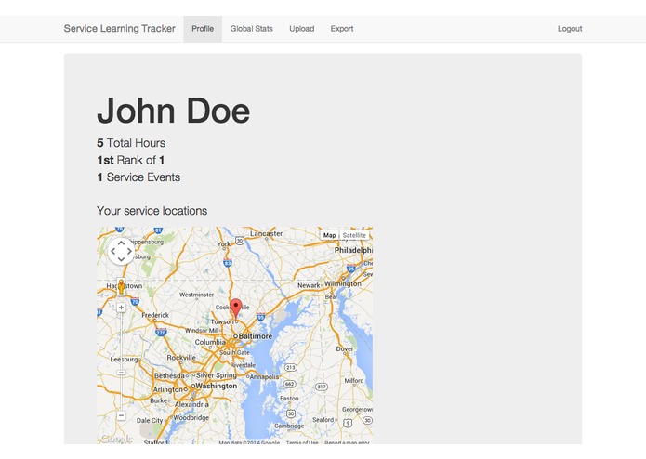Click the Washington label on the map
Viewport: 646px width, 459px height.
tap(217, 386)
